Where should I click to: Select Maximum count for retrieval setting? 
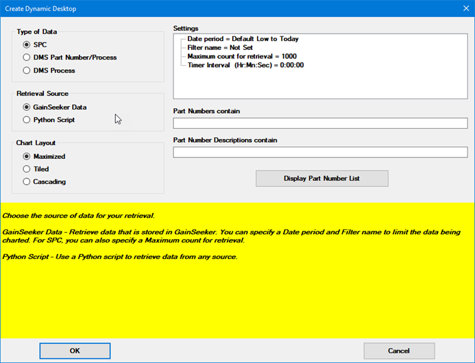tap(242, 57)
